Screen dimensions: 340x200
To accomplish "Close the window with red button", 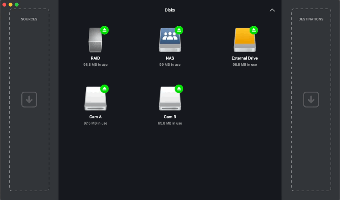I will click(4, 5).
